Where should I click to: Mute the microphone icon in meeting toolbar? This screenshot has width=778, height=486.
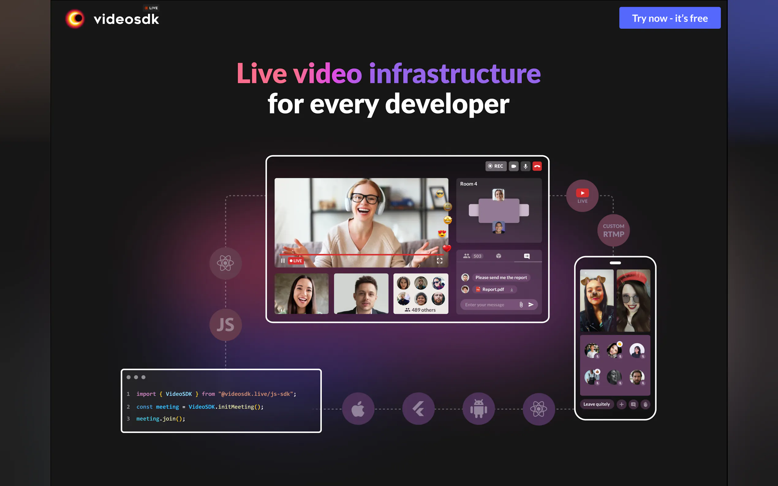tap(526, 166)
